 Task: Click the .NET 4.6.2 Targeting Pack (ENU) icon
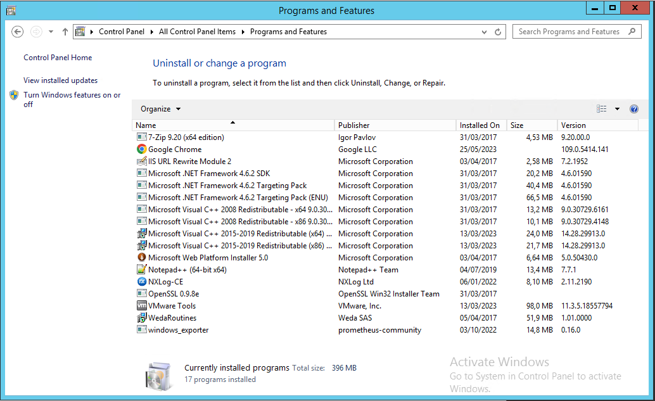[142, 197]
